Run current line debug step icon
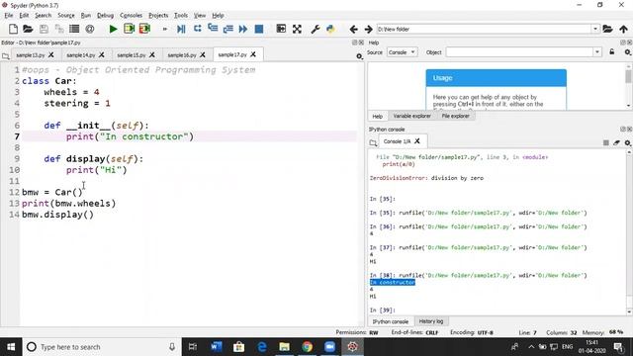The height and width of the screenshot is (356, 633). tap(198, 29)
